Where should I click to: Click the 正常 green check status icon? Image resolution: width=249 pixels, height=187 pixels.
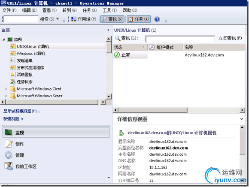coord(117,55)
